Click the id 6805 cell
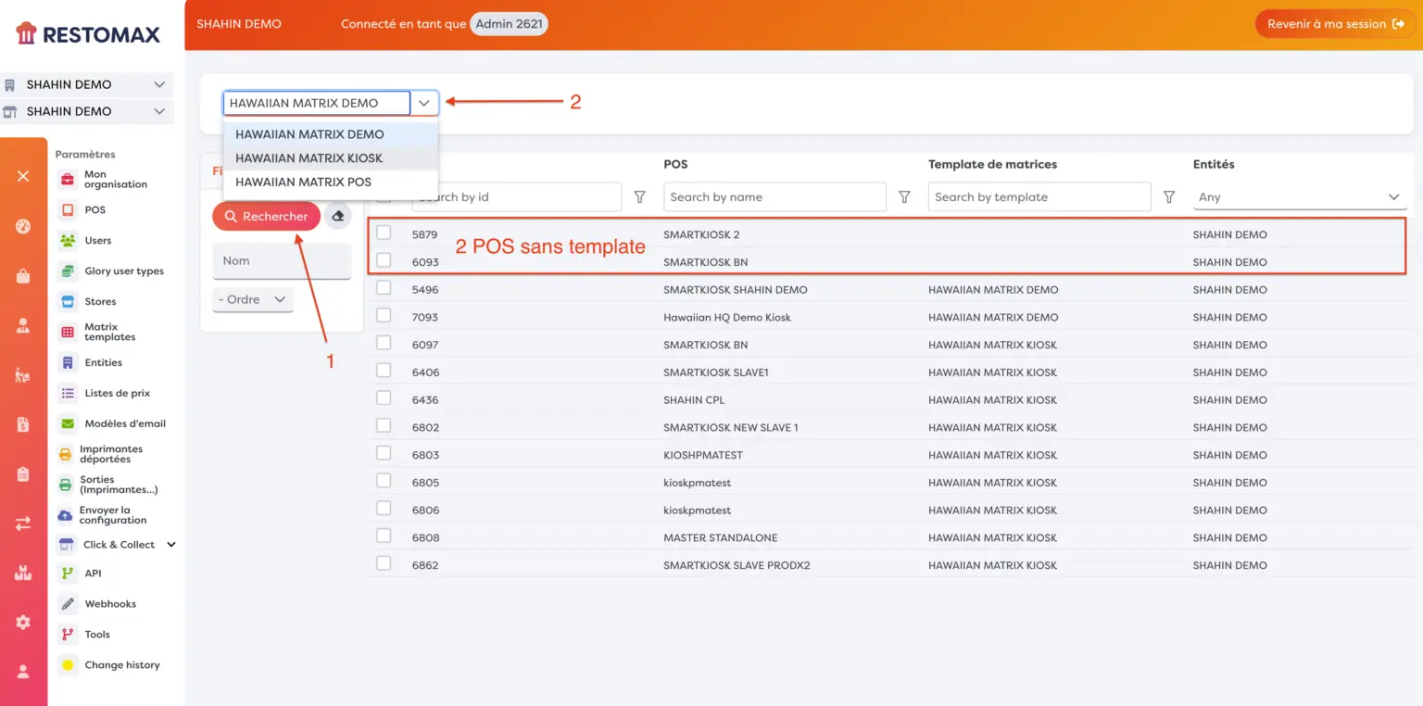The image size is (1423, 706). pos(426,483)
